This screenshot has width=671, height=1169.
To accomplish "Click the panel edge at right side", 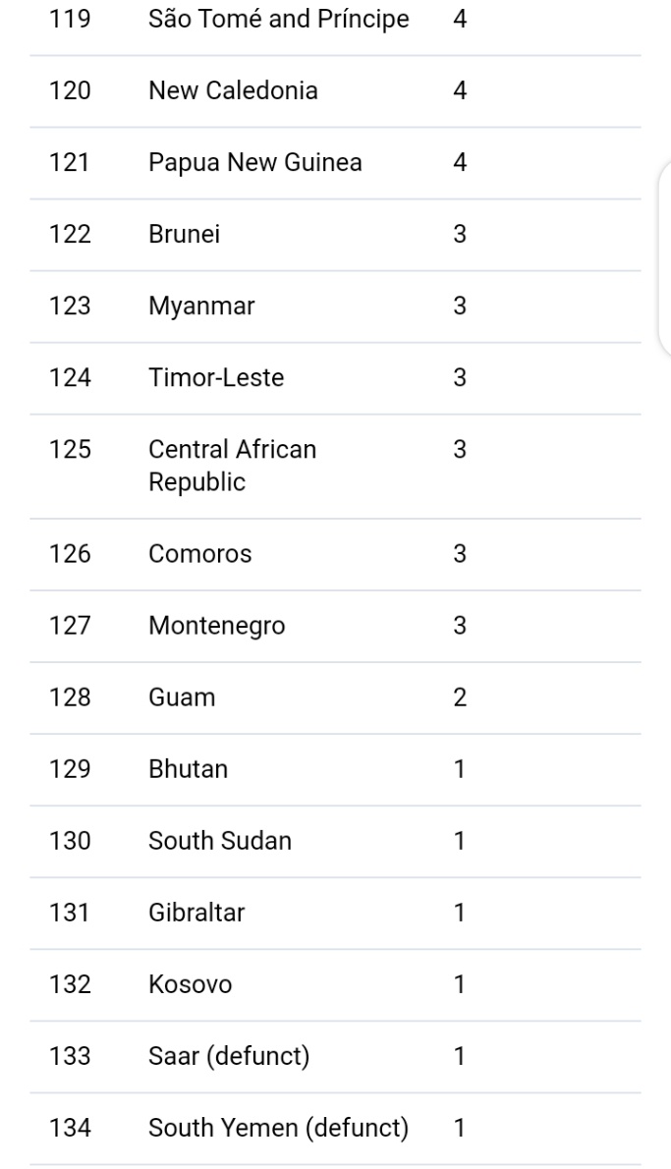I will point(663,257).
